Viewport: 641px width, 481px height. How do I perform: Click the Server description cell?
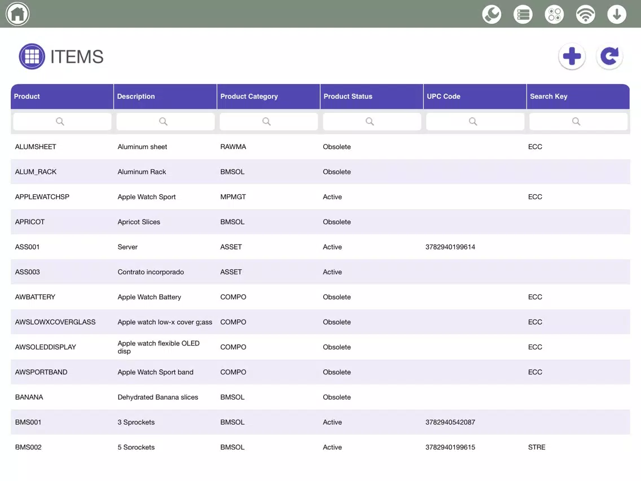click(x=128, y=247)
